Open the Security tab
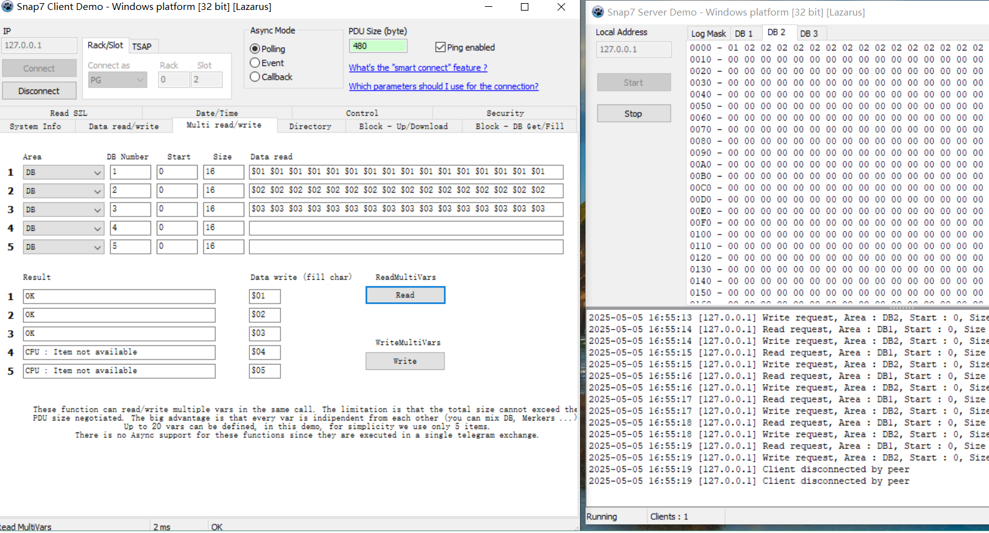The height and width of the screenshot is (533, 989). [x=505, y=113]
